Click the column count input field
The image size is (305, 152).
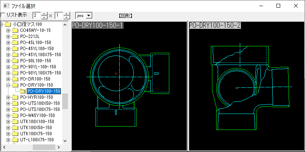point(37,16)
